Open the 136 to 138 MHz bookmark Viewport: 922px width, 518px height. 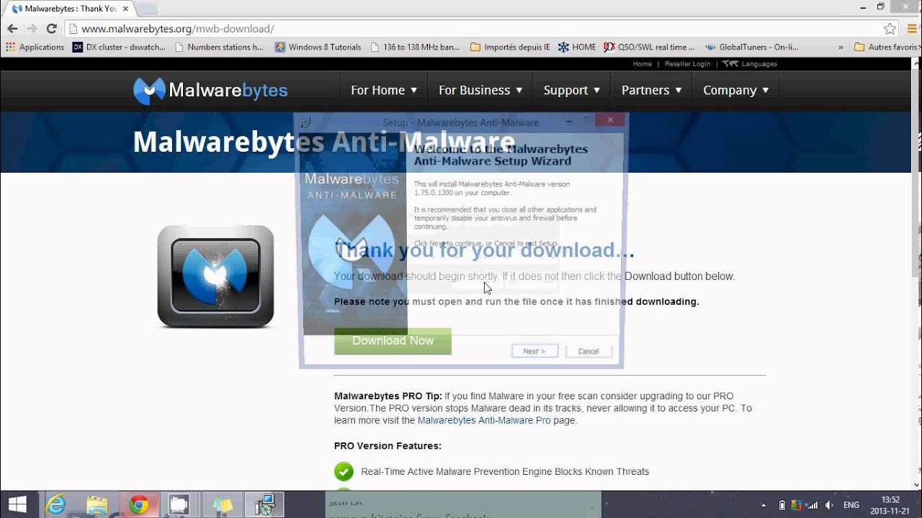pos(415,47)
